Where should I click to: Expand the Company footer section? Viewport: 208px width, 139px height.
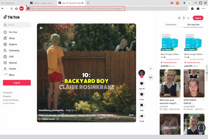click(x=7, y=92)
